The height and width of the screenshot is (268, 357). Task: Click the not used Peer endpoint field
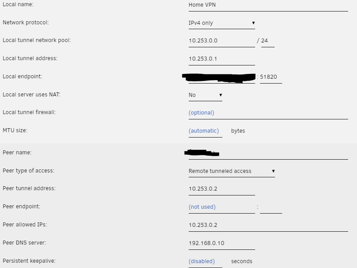pyautogui.click(x=221, y=207)
